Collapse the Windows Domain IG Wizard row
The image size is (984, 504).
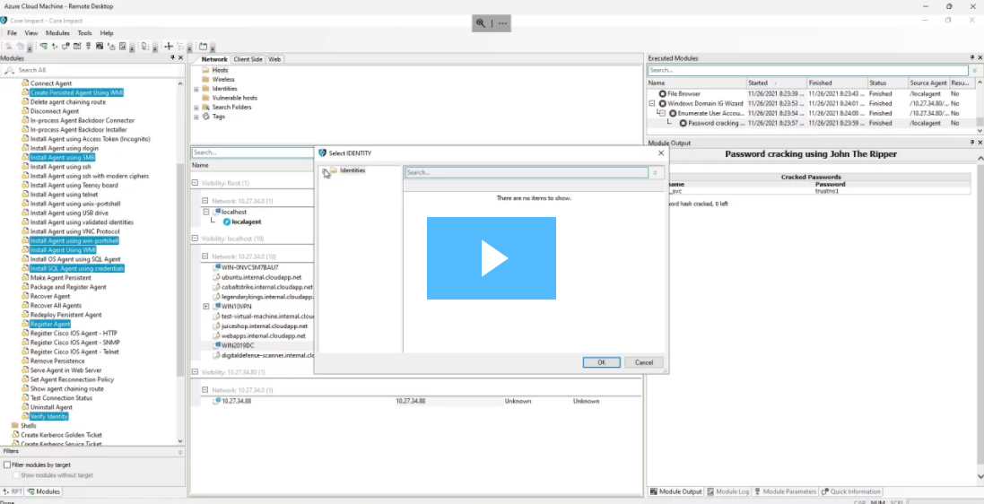point(652,103)
